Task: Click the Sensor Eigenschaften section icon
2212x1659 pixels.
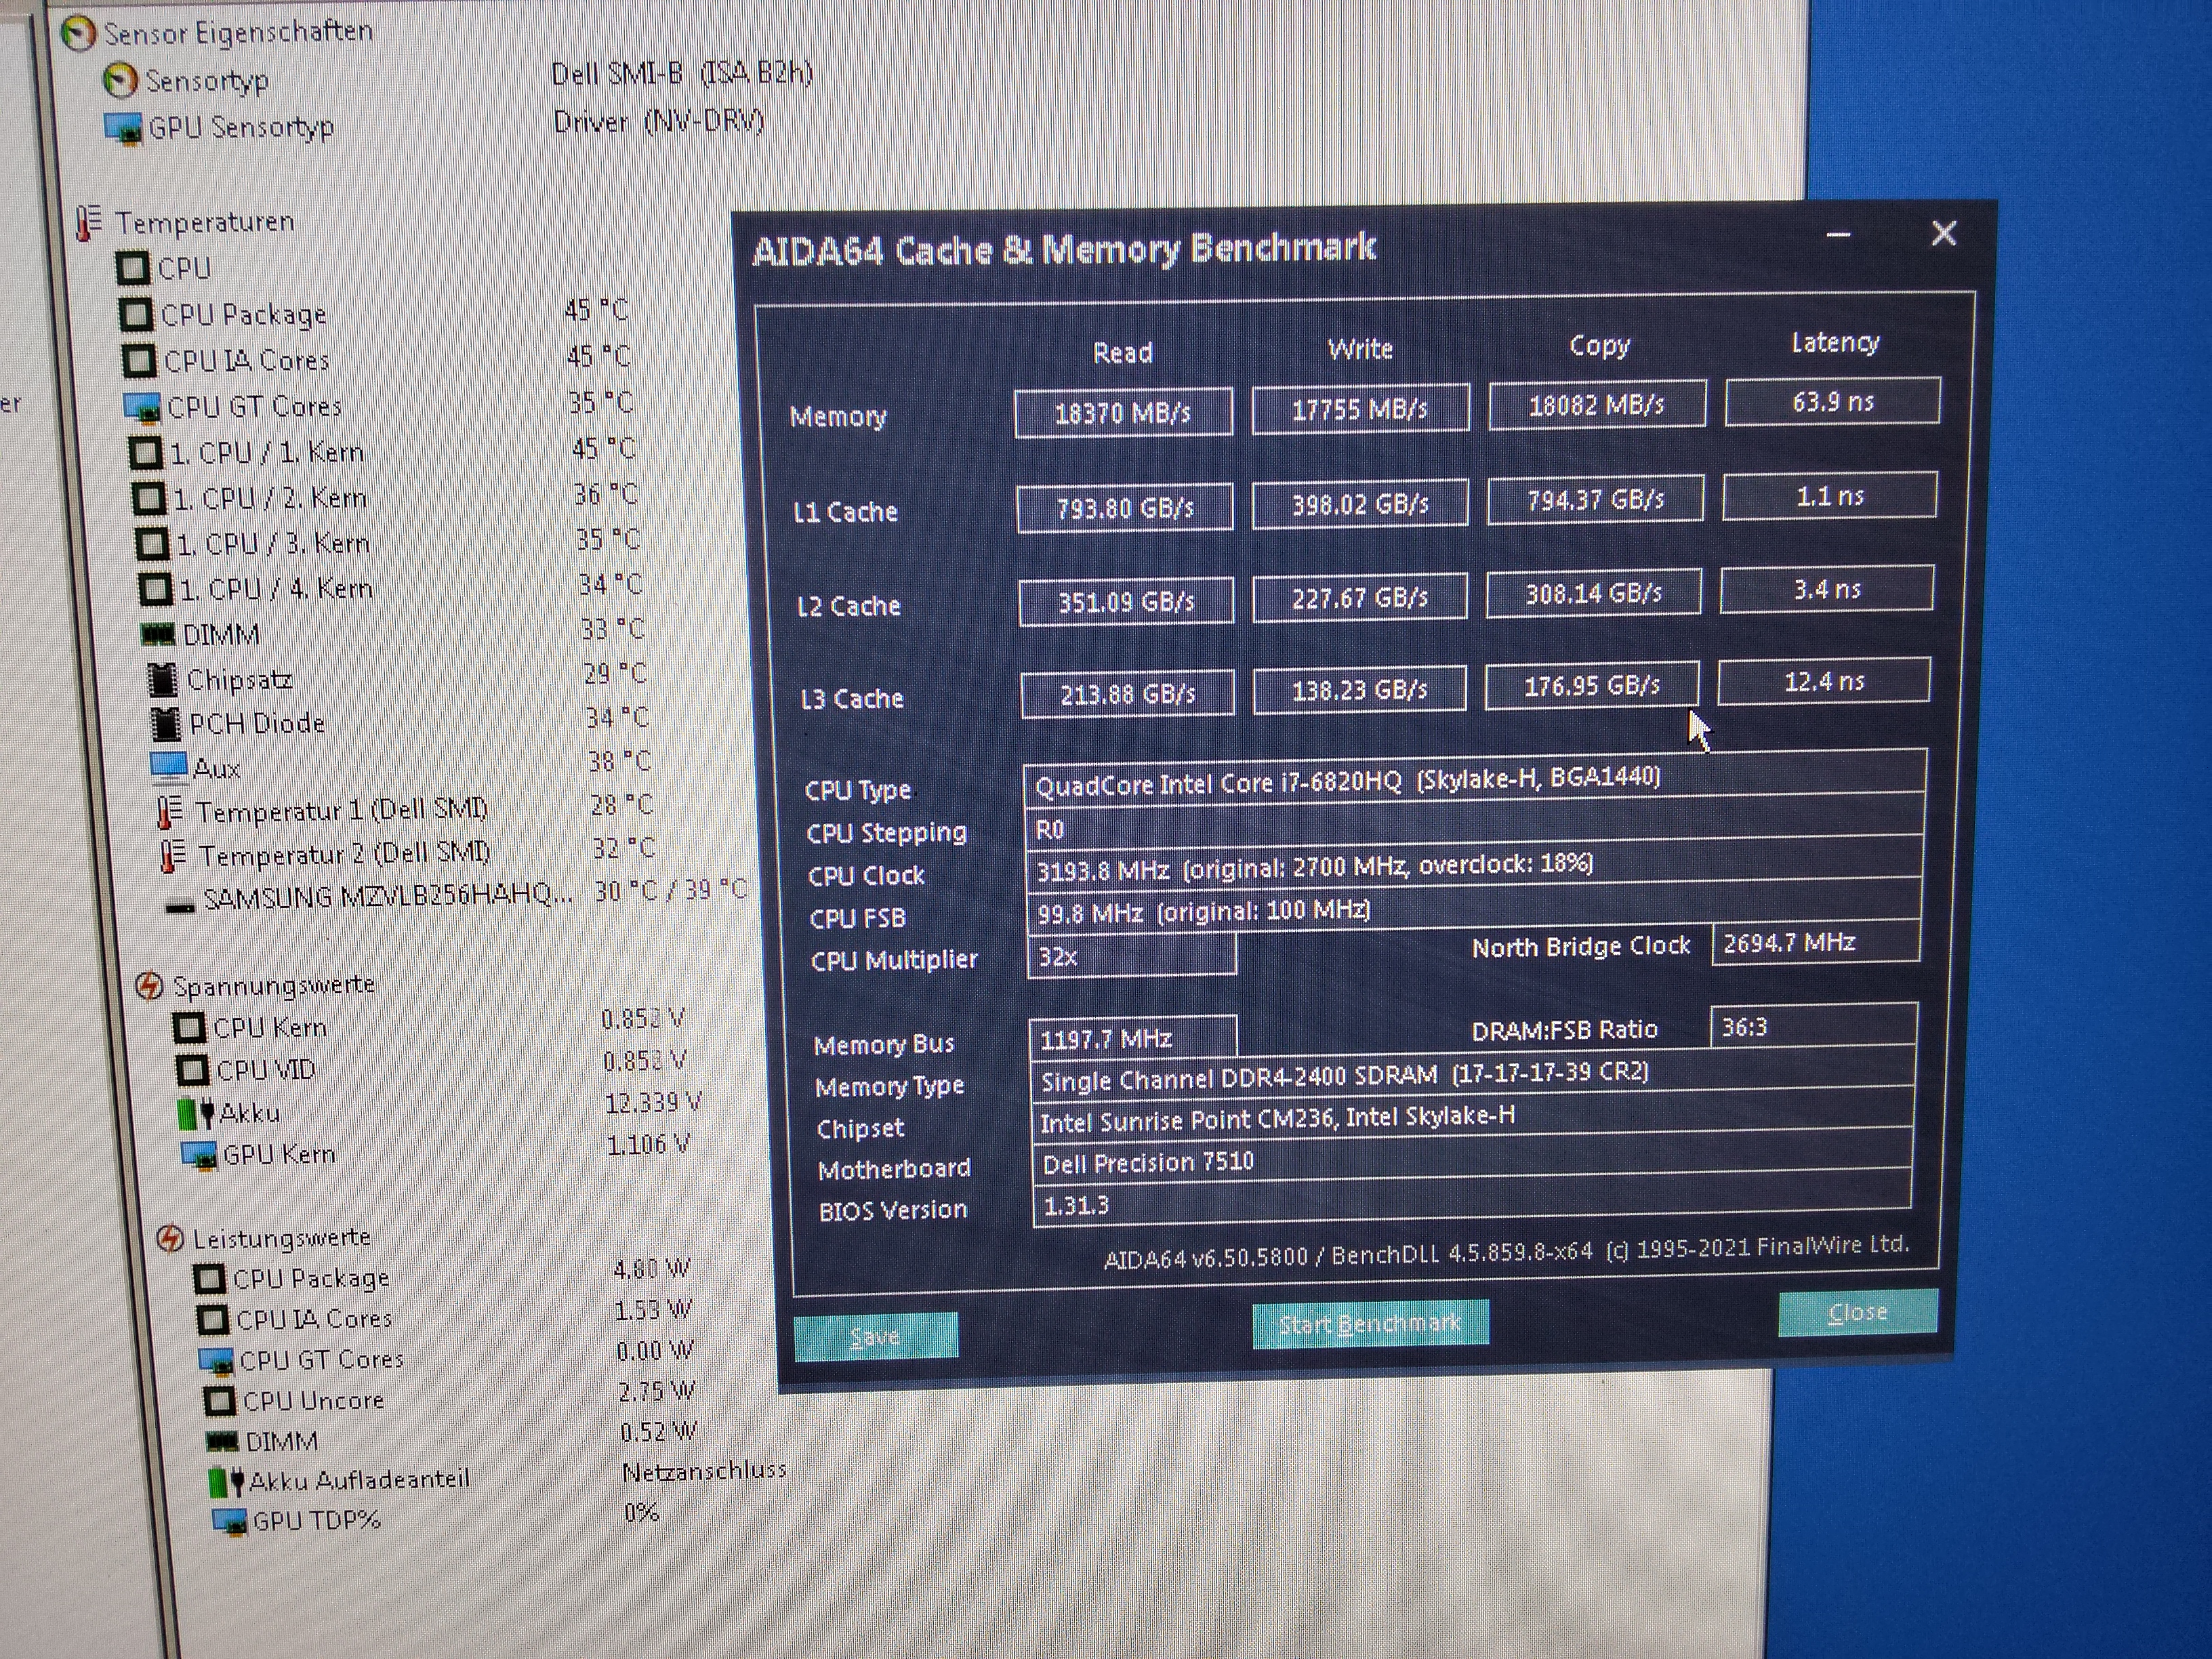Action: [x=78, y=34]
